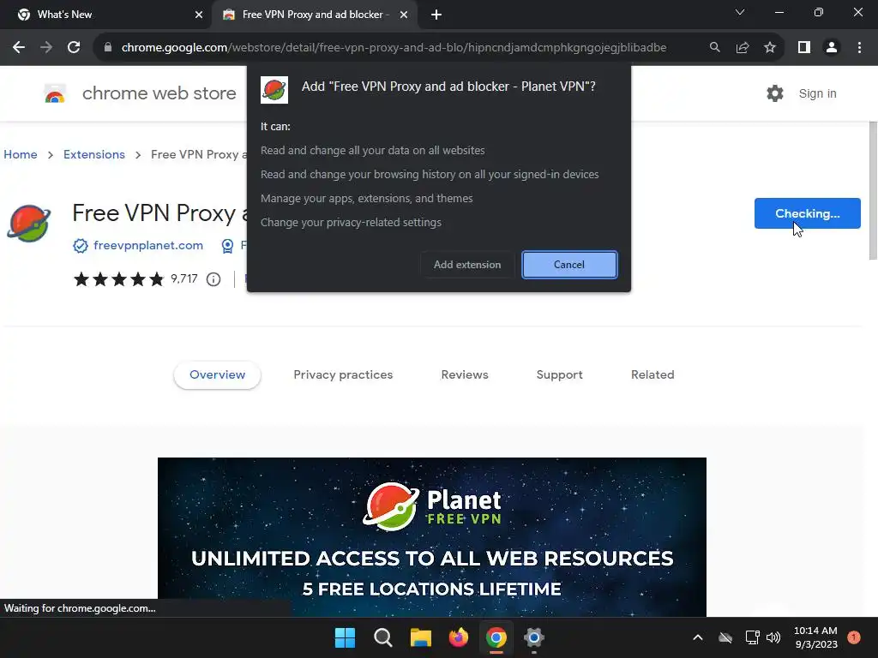878x658 pixels.
Task: Show hidden tray icons chevron
Action: click(x=698, y=637)
